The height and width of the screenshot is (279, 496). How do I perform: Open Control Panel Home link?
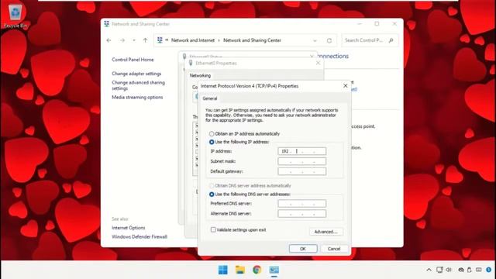pyautogui.click(x=133, y=60)
